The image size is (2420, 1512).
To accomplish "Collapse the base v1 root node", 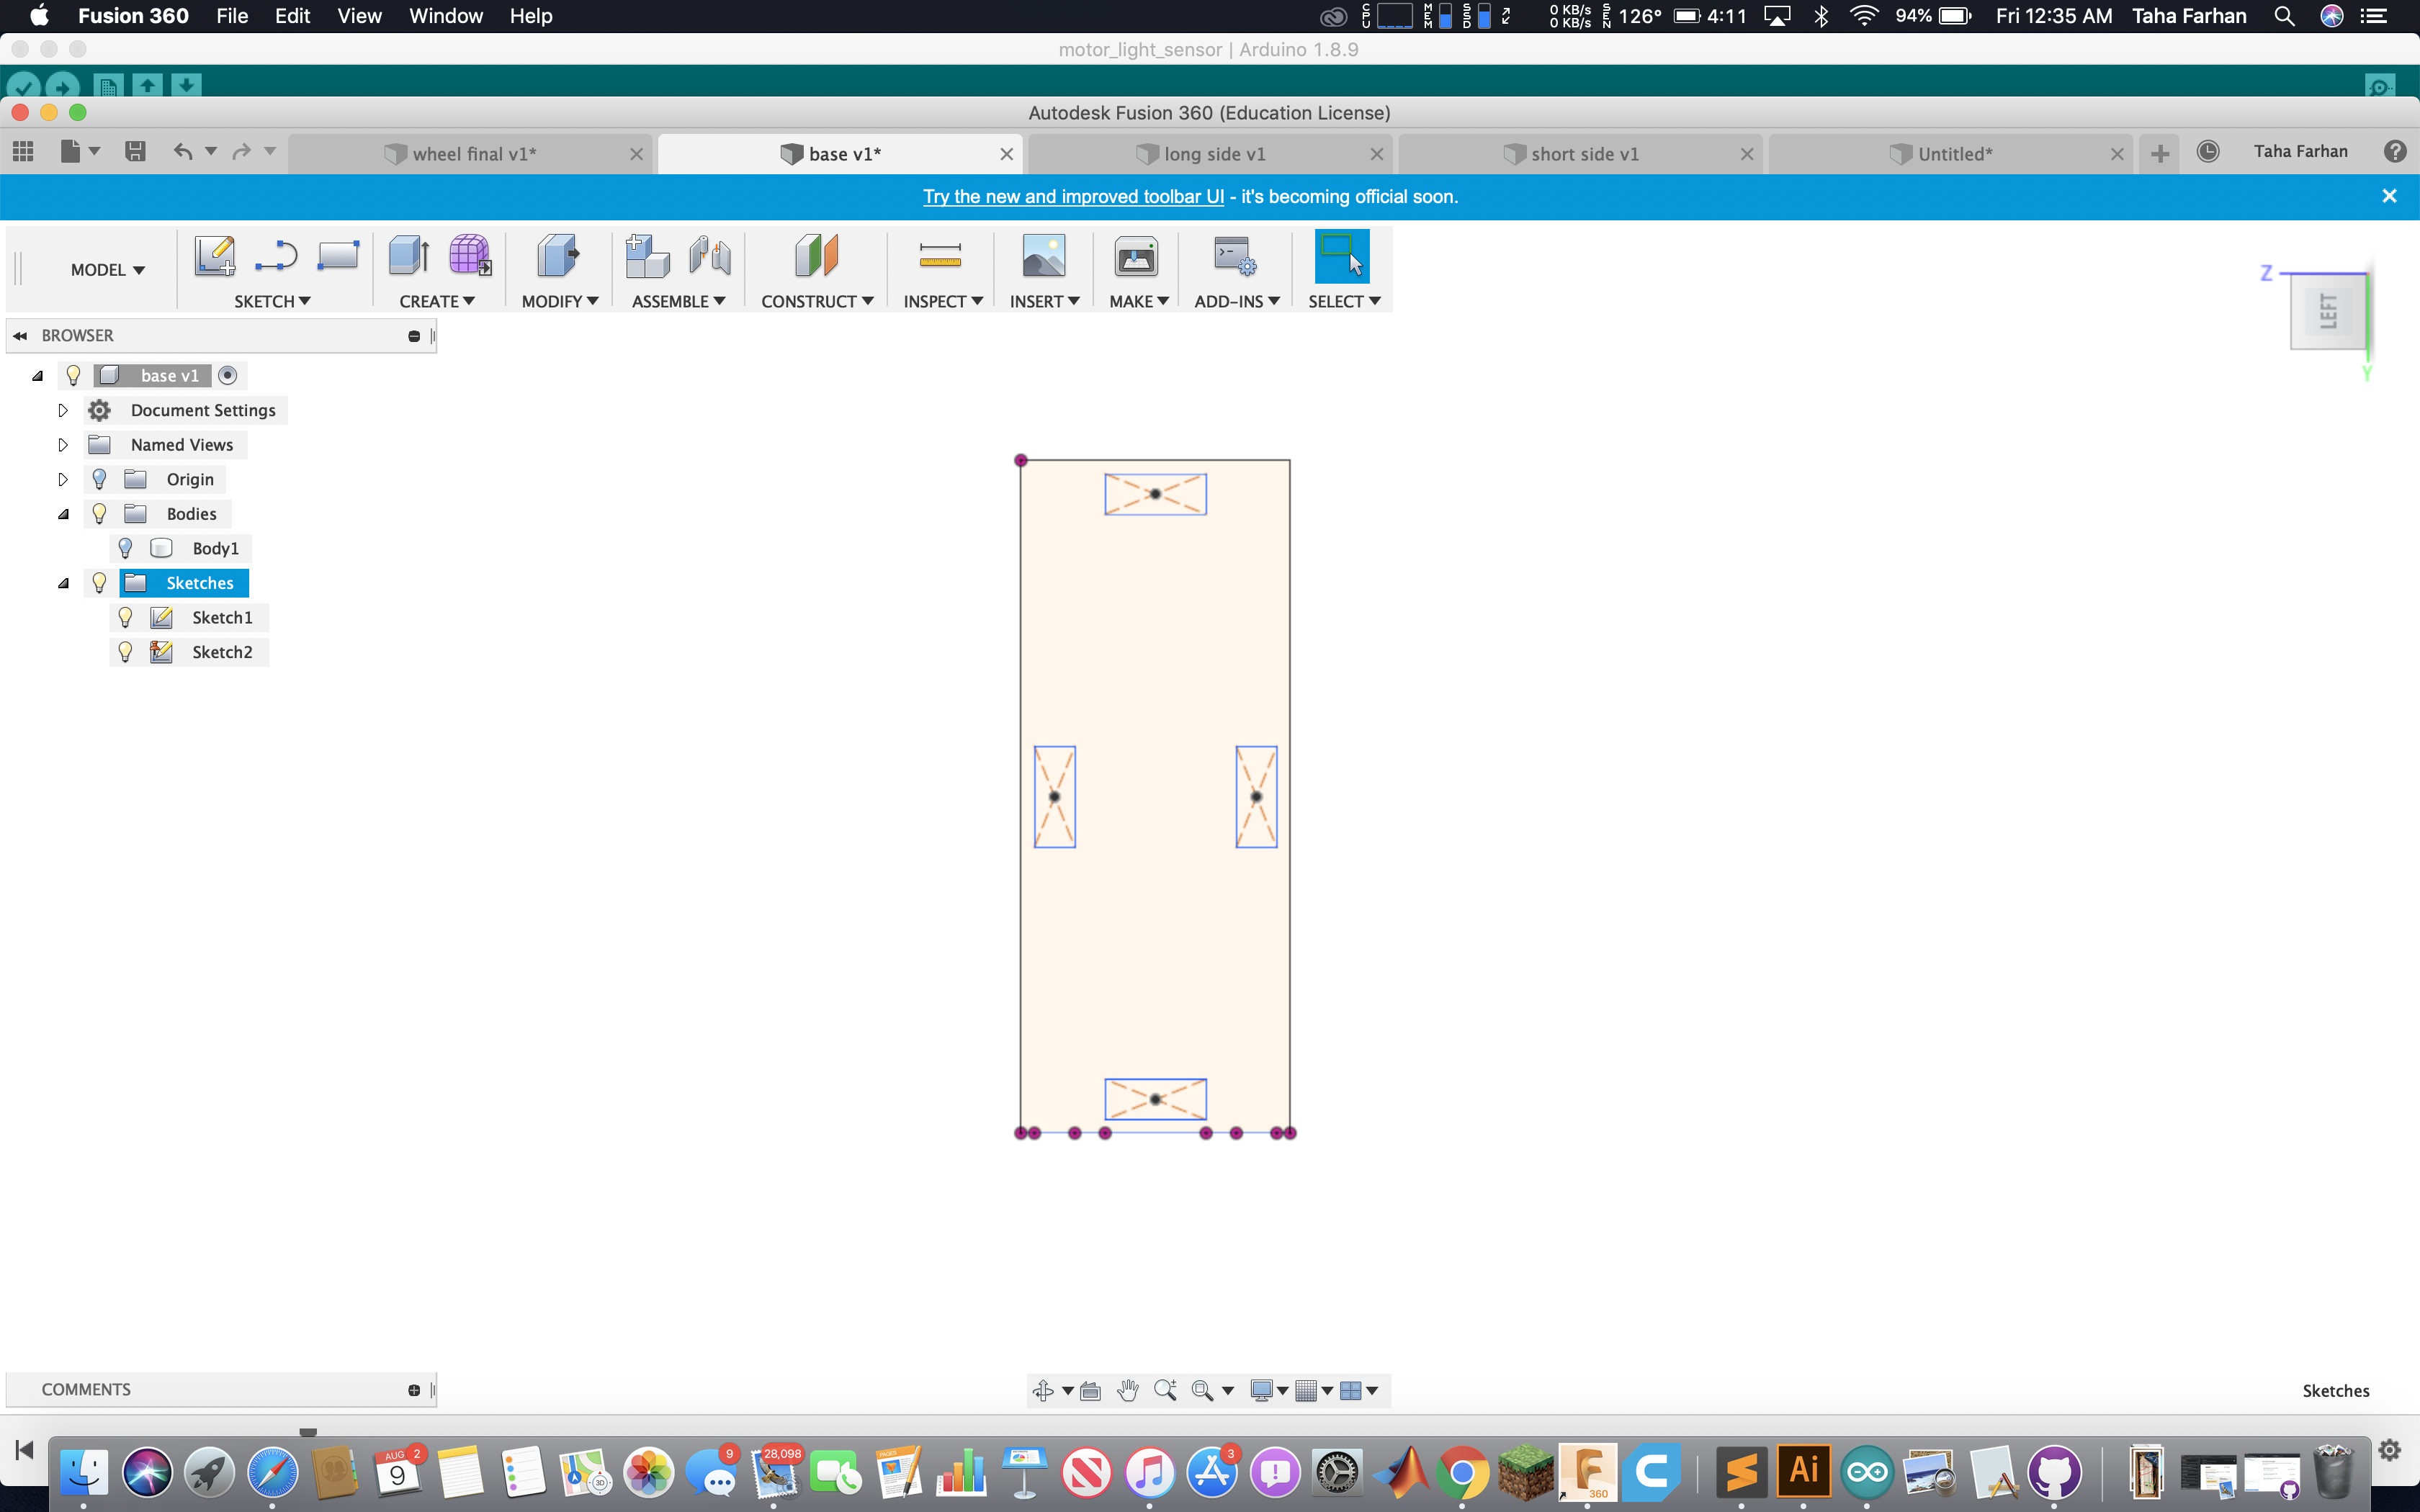I will click(x=37, y=375).
